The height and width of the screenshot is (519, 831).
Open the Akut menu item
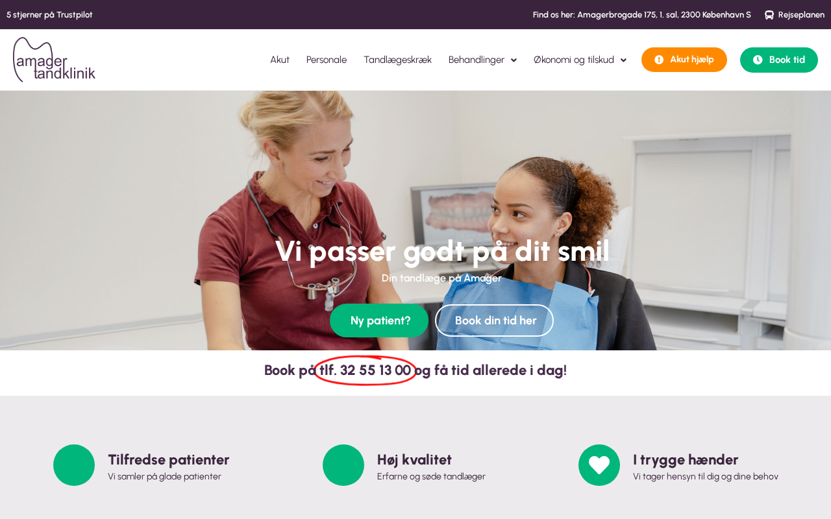tap(280, 60)
